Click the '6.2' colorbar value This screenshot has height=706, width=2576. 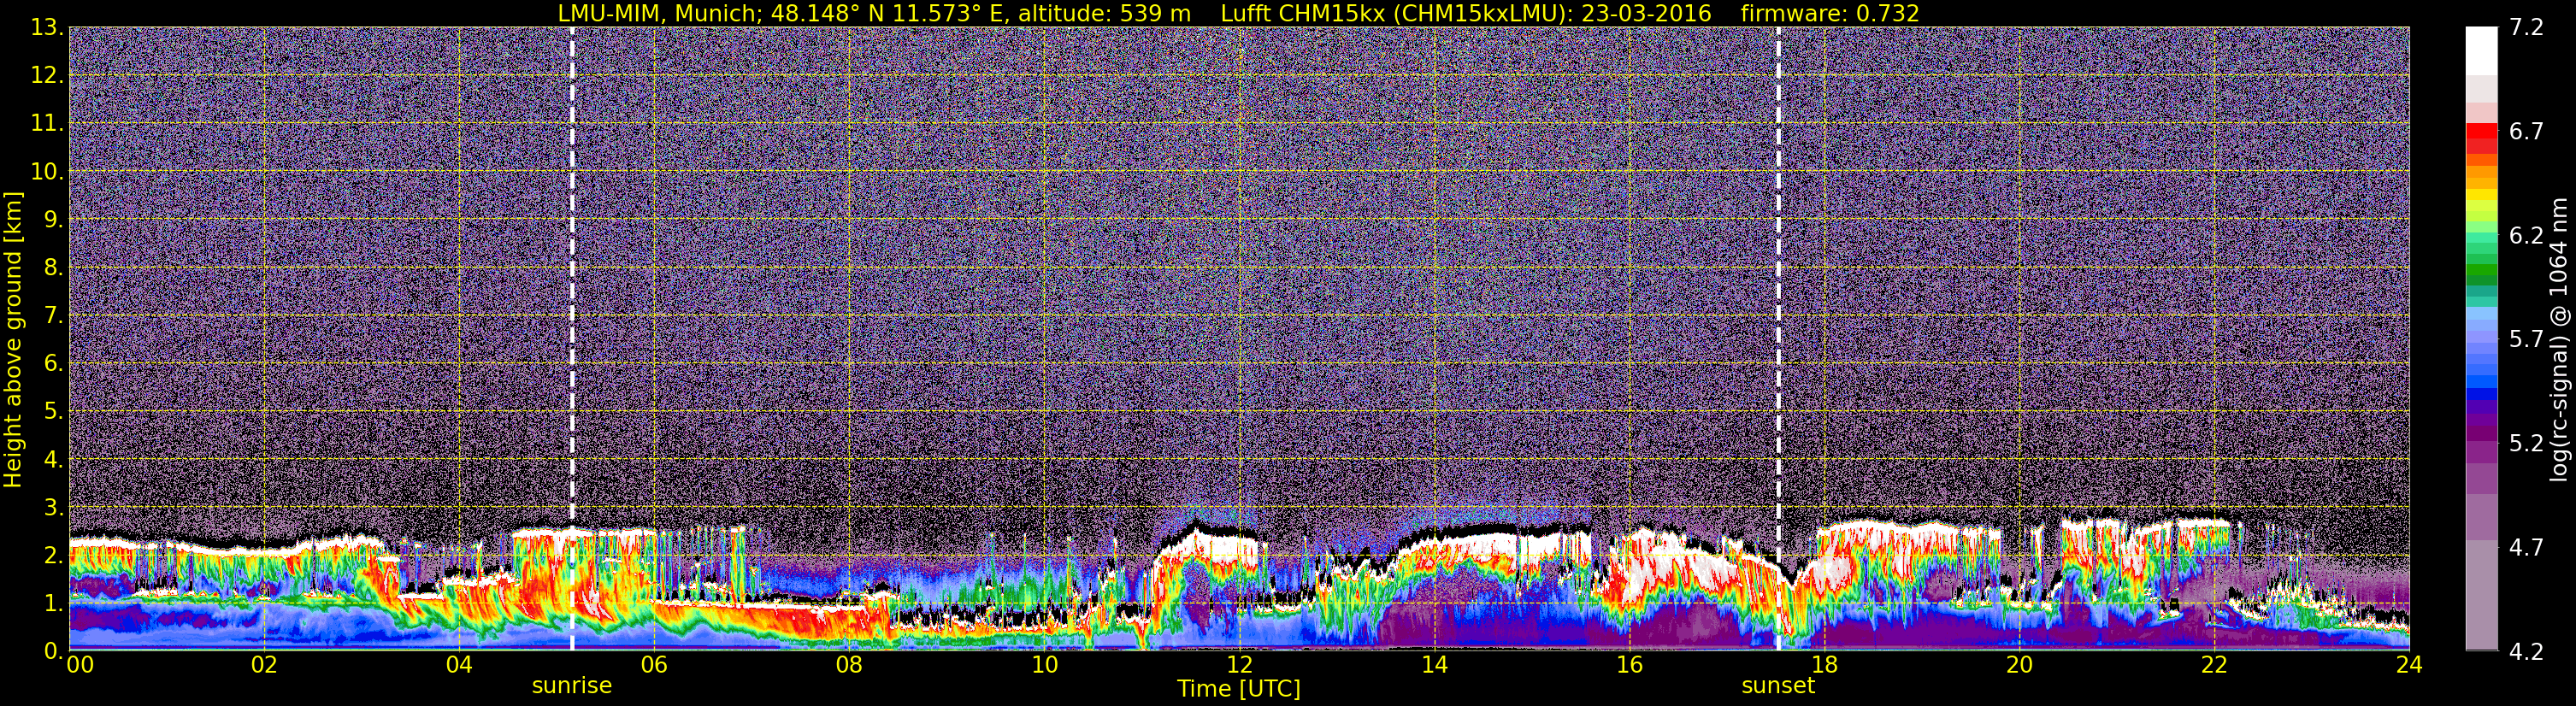click(x=2526, y=235)
